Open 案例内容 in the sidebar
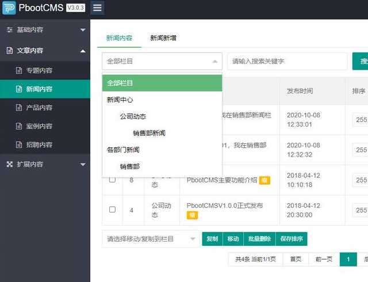 click(x=45, y=126)
